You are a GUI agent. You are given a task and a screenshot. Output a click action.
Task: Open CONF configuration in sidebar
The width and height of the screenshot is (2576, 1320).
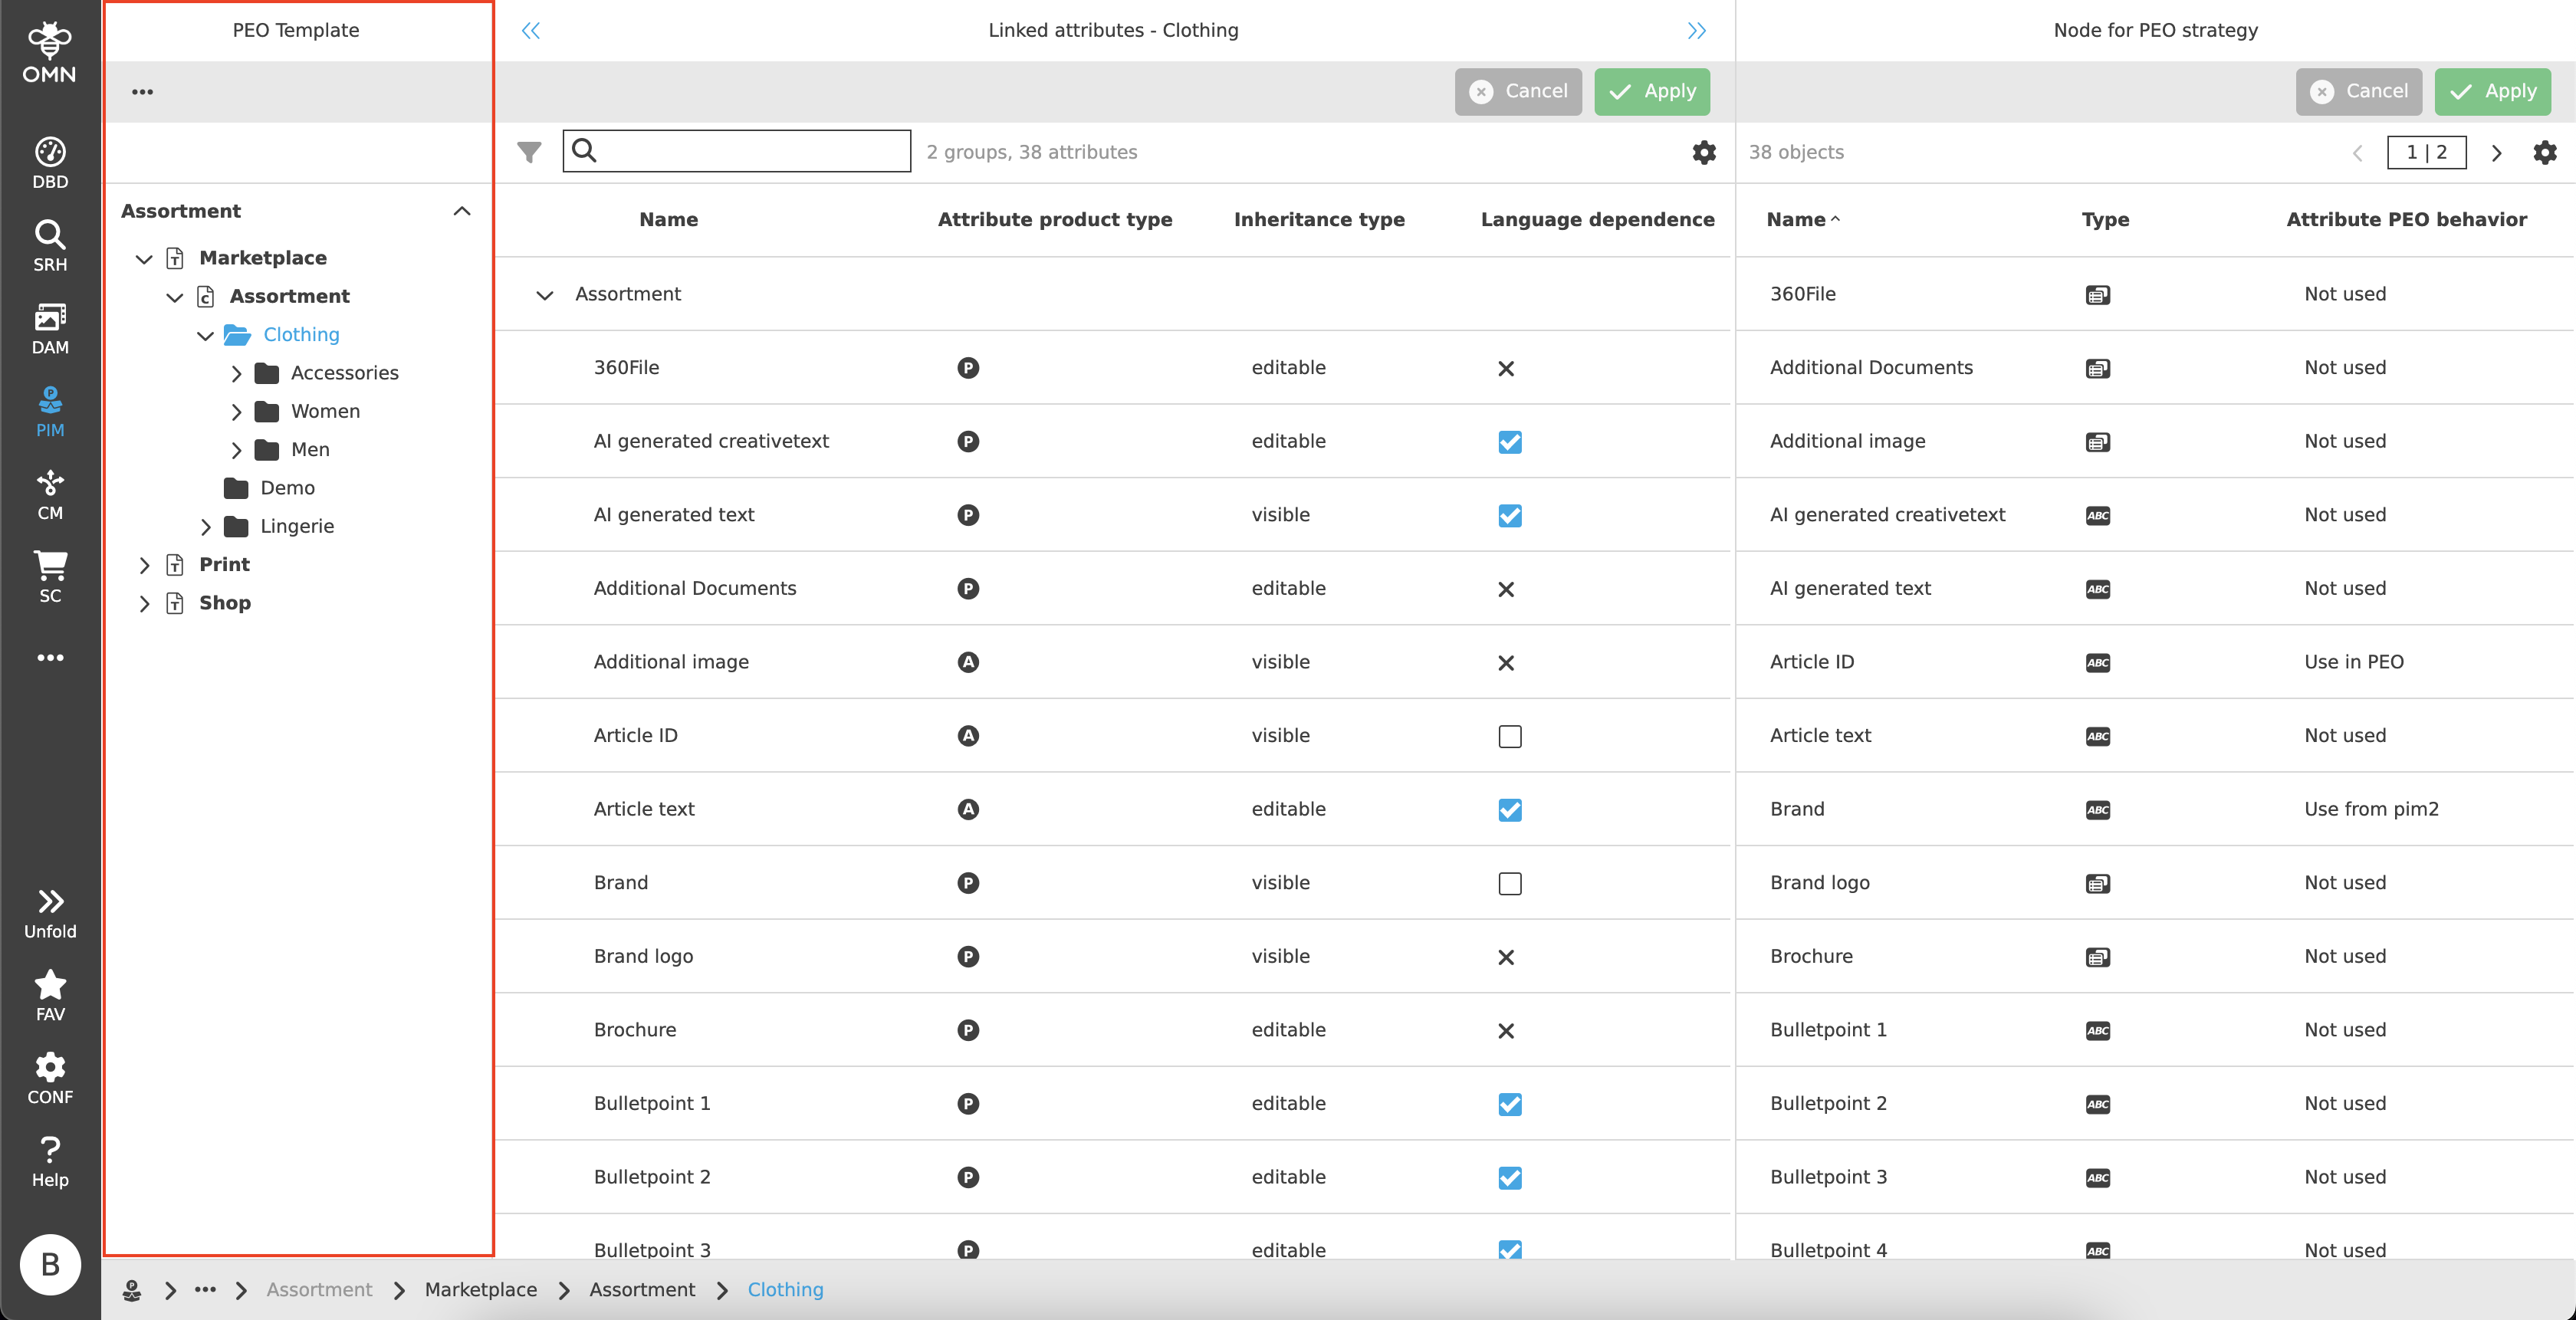(x=50, y=1078)
